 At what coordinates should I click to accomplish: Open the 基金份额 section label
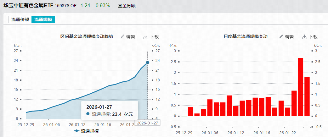(126, 6)
